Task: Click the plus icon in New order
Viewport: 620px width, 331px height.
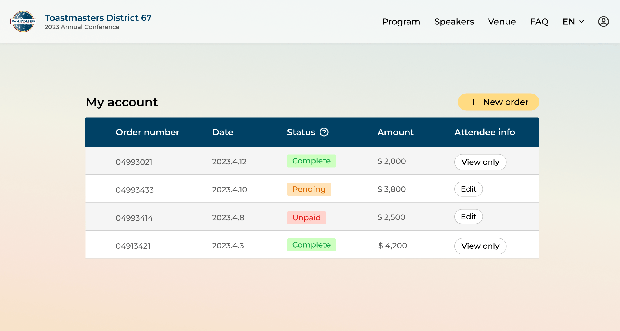Action: point(473,102)
